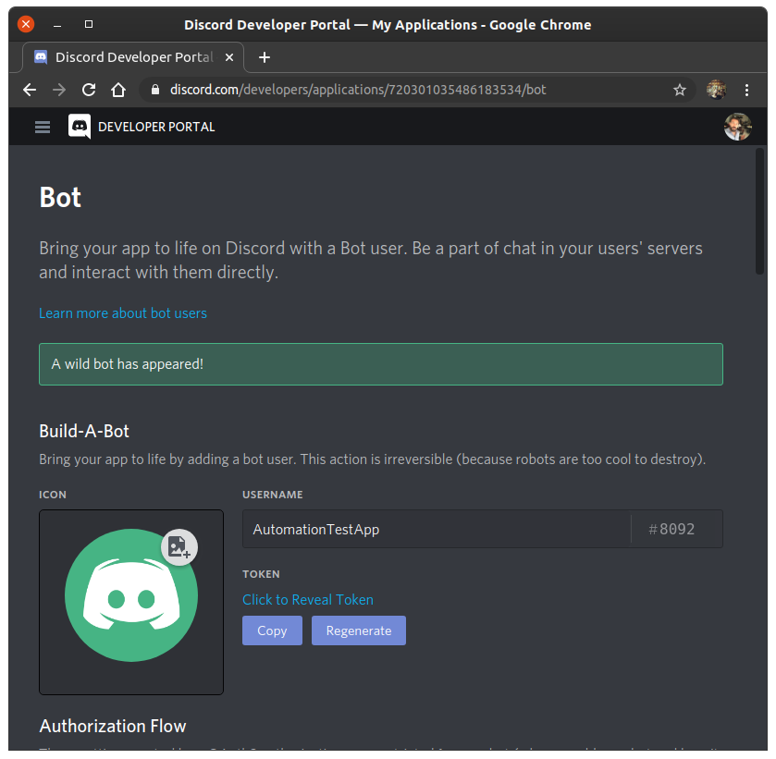Open a new browser tab
Viewport: 776px width, 759px height.
click(265, 57)
